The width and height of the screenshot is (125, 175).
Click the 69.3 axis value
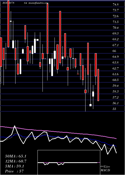[115, 33]
